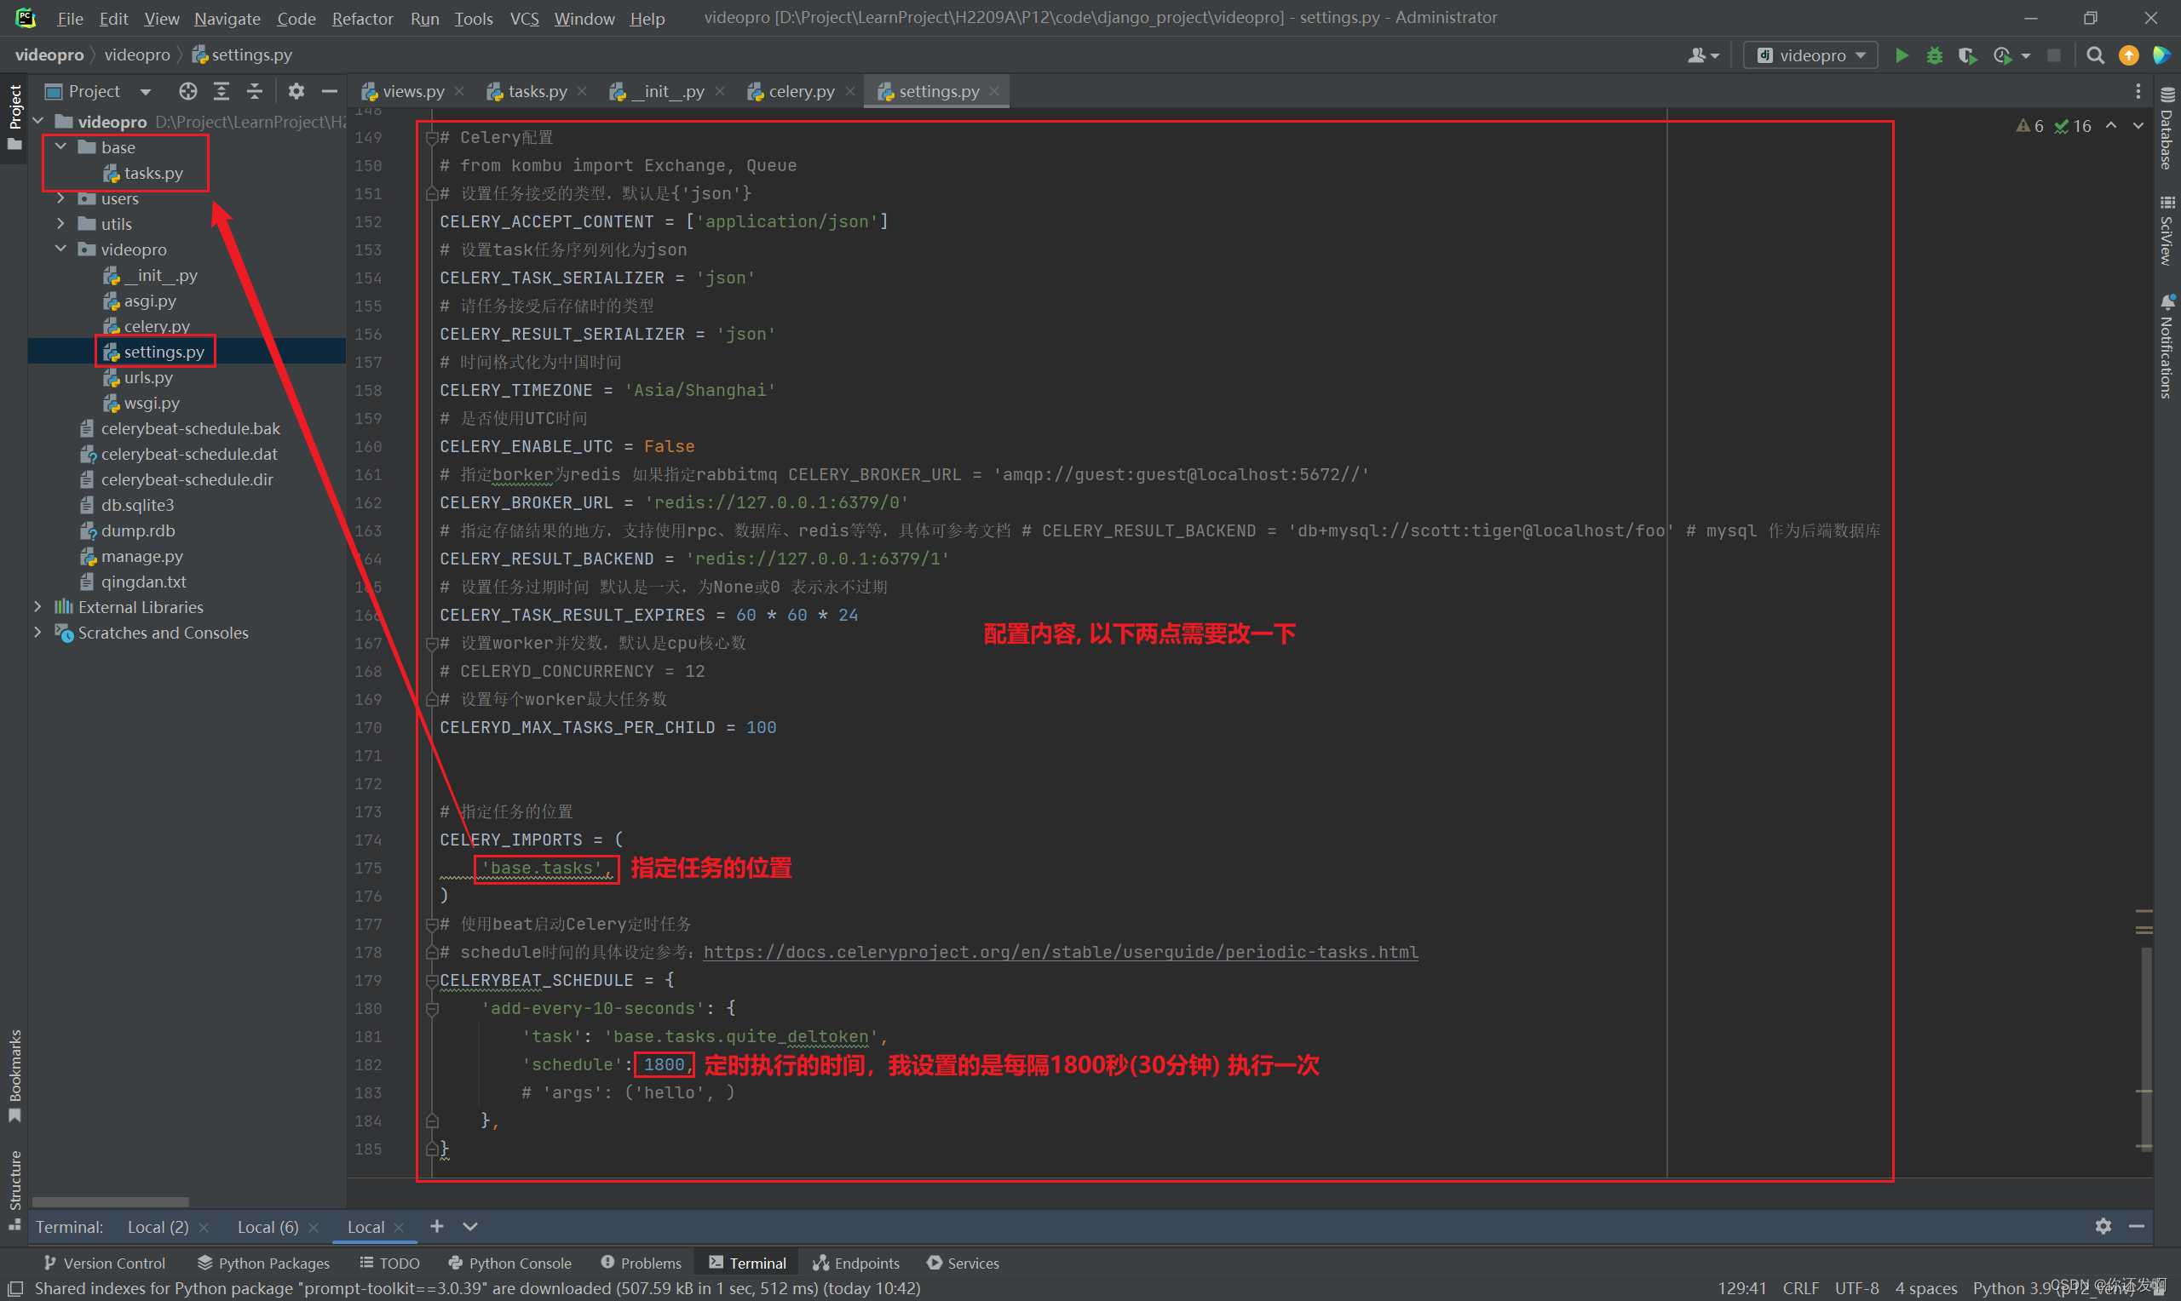Expand the users folder

[60, 198]
